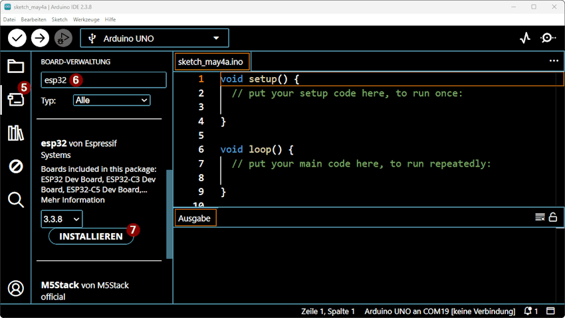The image size is (565, 318).
Task: Open the Mehr Information link for esp32
Action: (73, 200)
